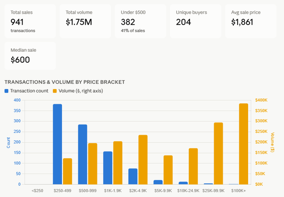Screen dimensions: 284x197
Task: Toggle the Volume ($, right axis) legend item
Action: click(78, 91)
